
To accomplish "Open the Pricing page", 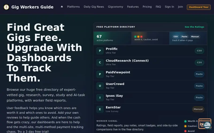I will pos(147,7).
